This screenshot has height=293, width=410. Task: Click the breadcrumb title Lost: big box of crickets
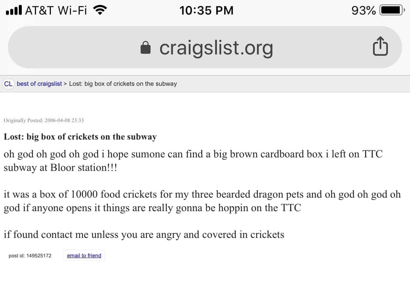(123, 84)
